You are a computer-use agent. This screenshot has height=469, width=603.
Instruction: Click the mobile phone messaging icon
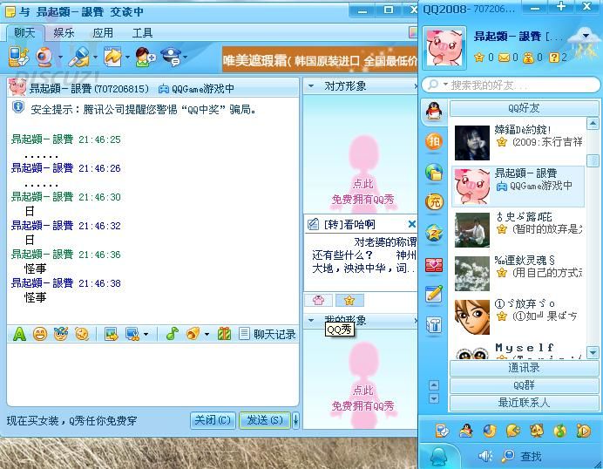tap(19, 58)
